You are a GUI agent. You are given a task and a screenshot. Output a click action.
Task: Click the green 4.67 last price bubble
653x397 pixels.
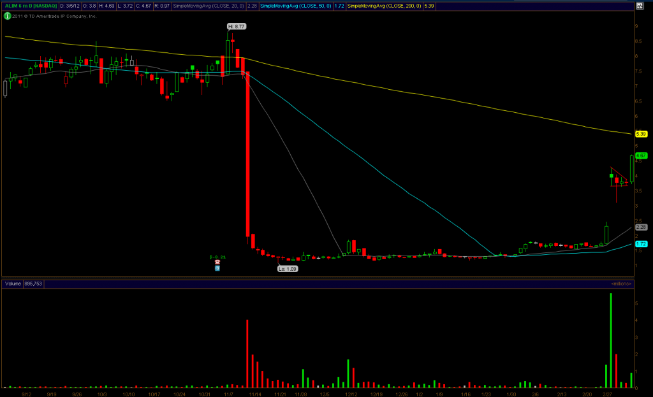(x=641, y=155)
